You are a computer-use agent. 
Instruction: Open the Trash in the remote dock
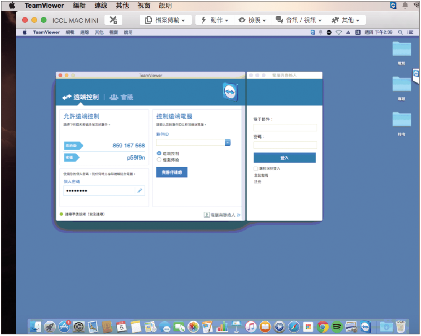pos(401,327)
